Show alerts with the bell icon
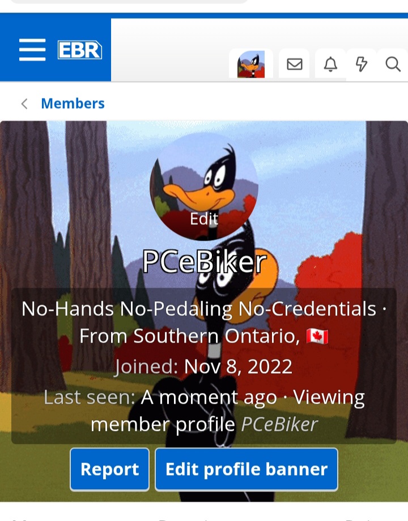This screenshot has height=521, width=408. [330, 64]
